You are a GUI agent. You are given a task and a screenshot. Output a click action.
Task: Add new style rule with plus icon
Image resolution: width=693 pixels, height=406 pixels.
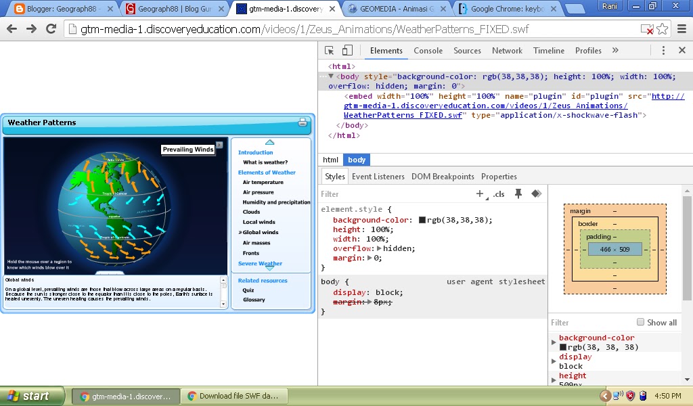480,194
